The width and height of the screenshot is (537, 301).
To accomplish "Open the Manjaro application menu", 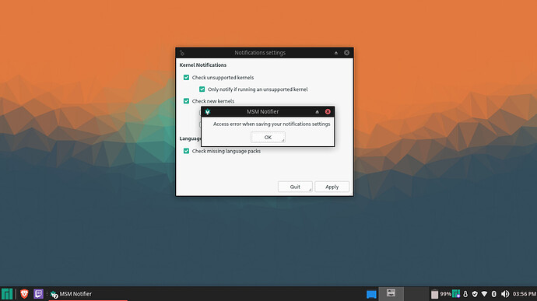I will click(x=7, y=294).
